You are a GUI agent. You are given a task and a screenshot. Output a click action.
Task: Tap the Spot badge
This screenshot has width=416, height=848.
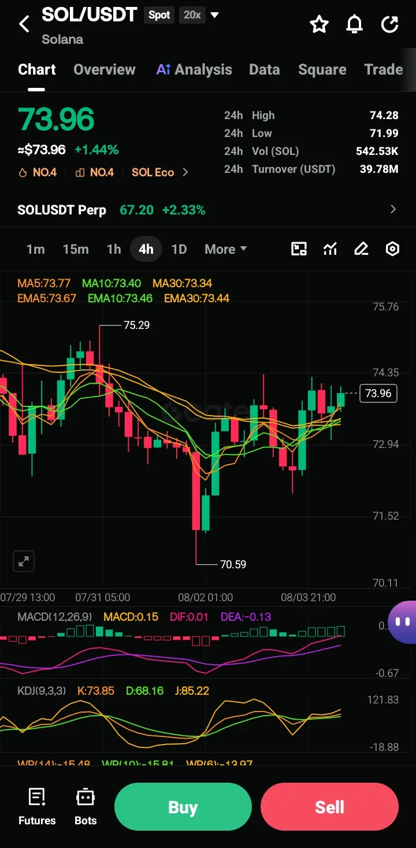tap(159, 15)
